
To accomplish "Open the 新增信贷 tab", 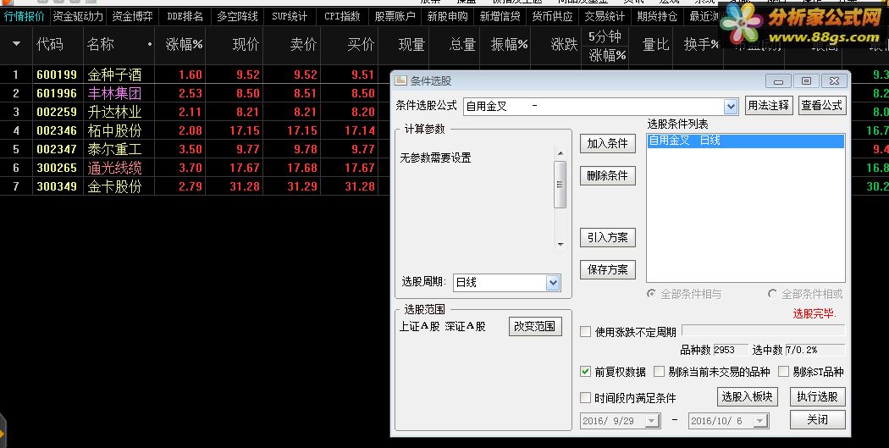I will point(500,16).
